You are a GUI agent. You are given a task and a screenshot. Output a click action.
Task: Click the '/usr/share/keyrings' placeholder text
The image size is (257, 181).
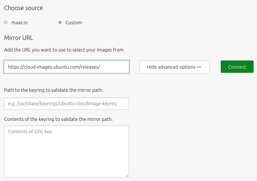37,104
